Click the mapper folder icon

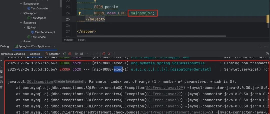pyautogui.click(x=25, y=13)
